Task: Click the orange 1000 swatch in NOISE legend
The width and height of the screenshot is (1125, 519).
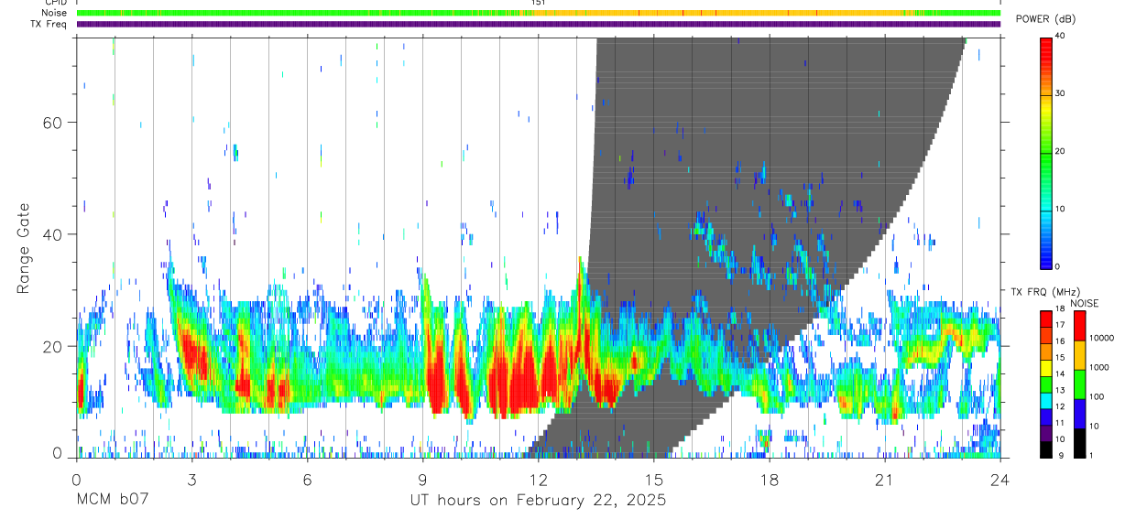Action: click(1080, 355)
